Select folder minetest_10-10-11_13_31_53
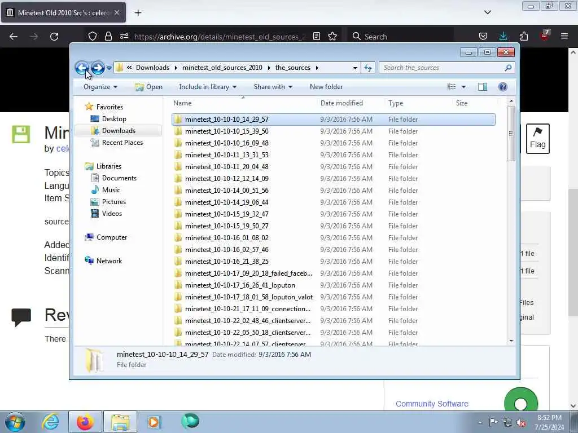The image size is (578, 433). click(x=333, y=155)
